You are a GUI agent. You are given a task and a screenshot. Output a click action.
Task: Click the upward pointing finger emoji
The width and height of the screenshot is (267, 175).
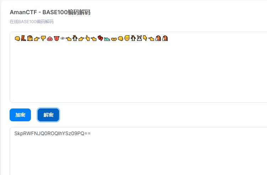pos(87,38)
